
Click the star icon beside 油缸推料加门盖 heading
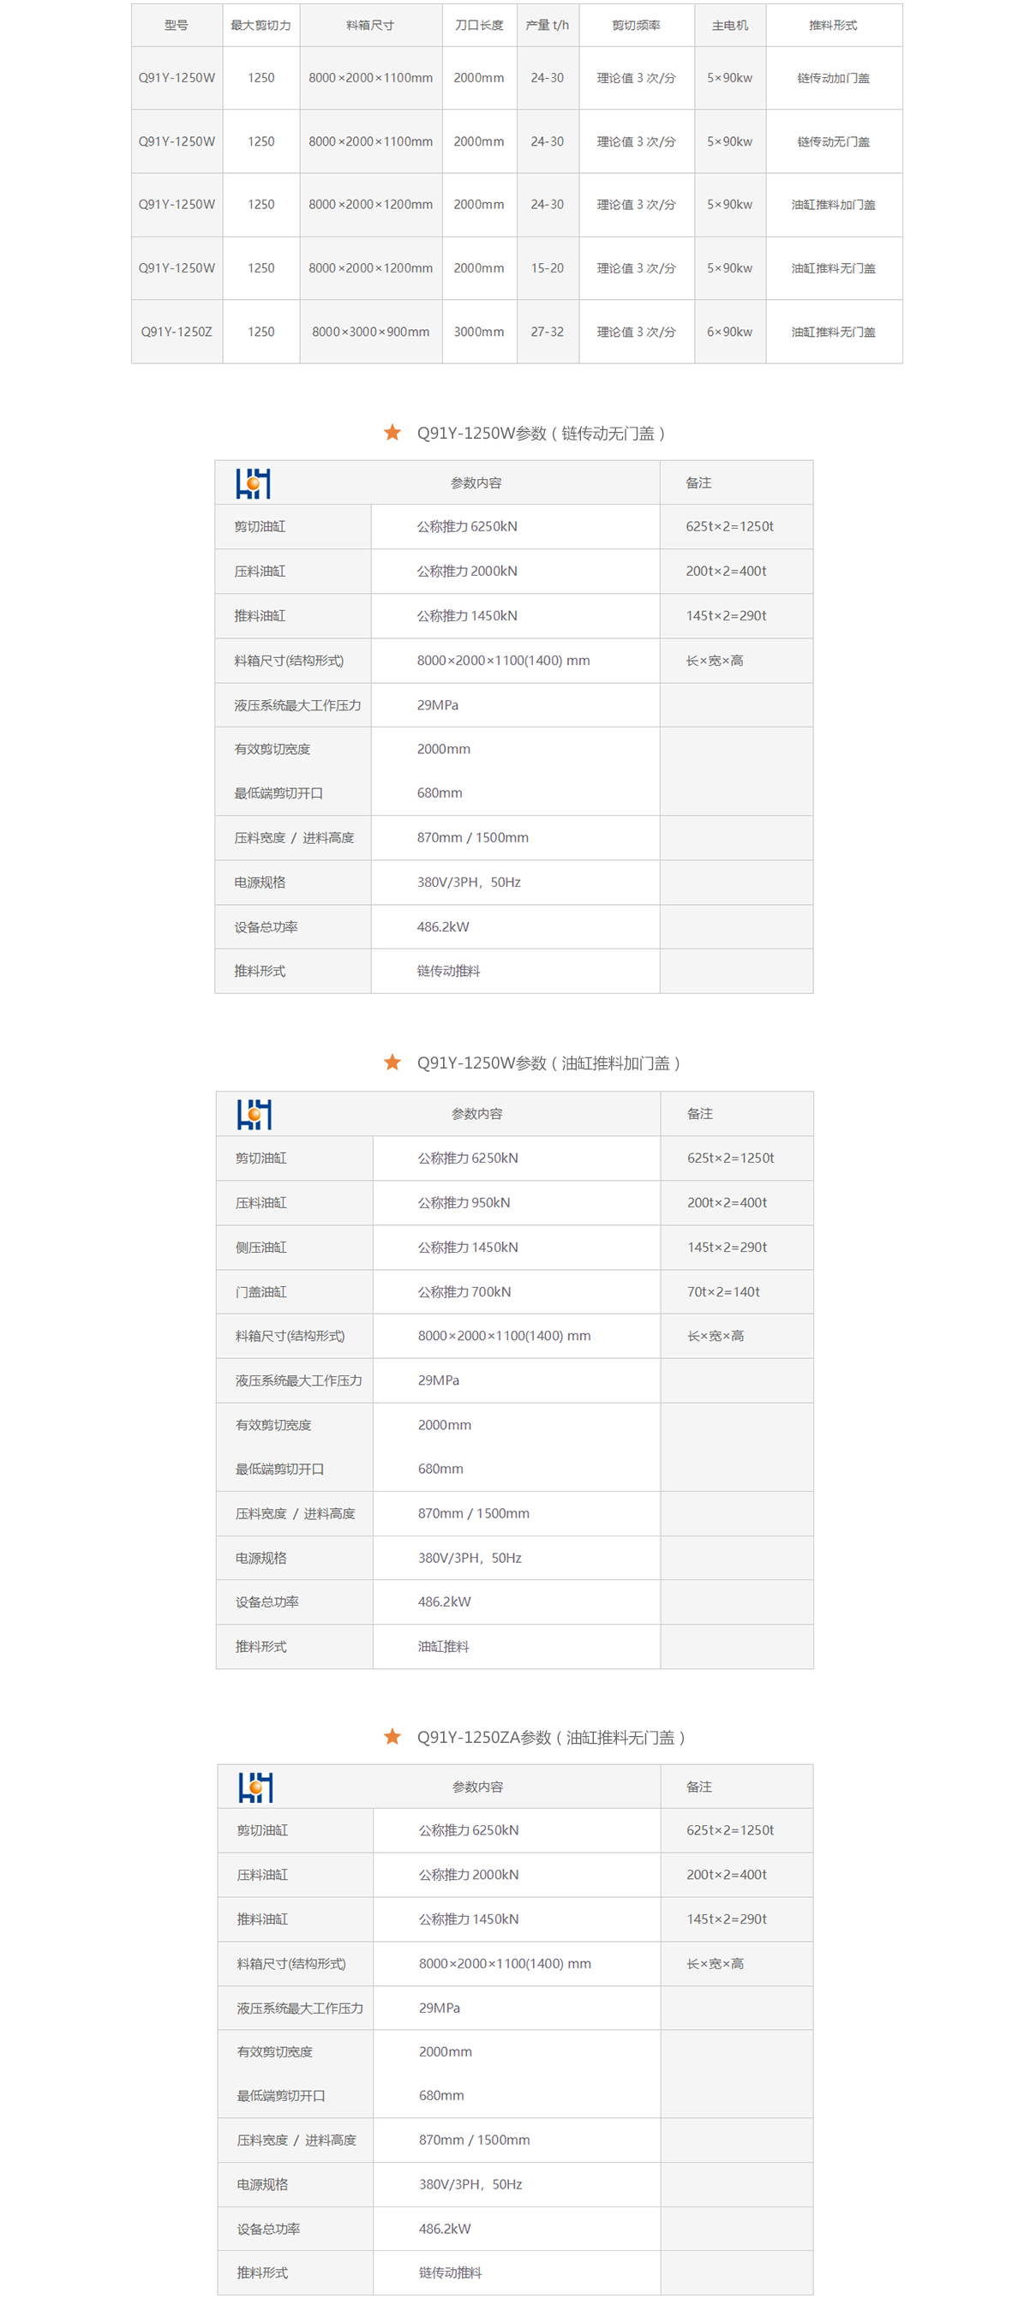point(392,1062)
